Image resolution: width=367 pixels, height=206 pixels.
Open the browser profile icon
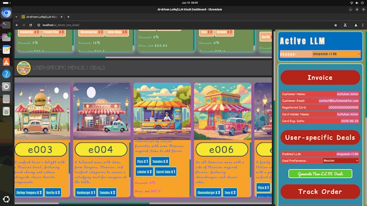point(356,25)
